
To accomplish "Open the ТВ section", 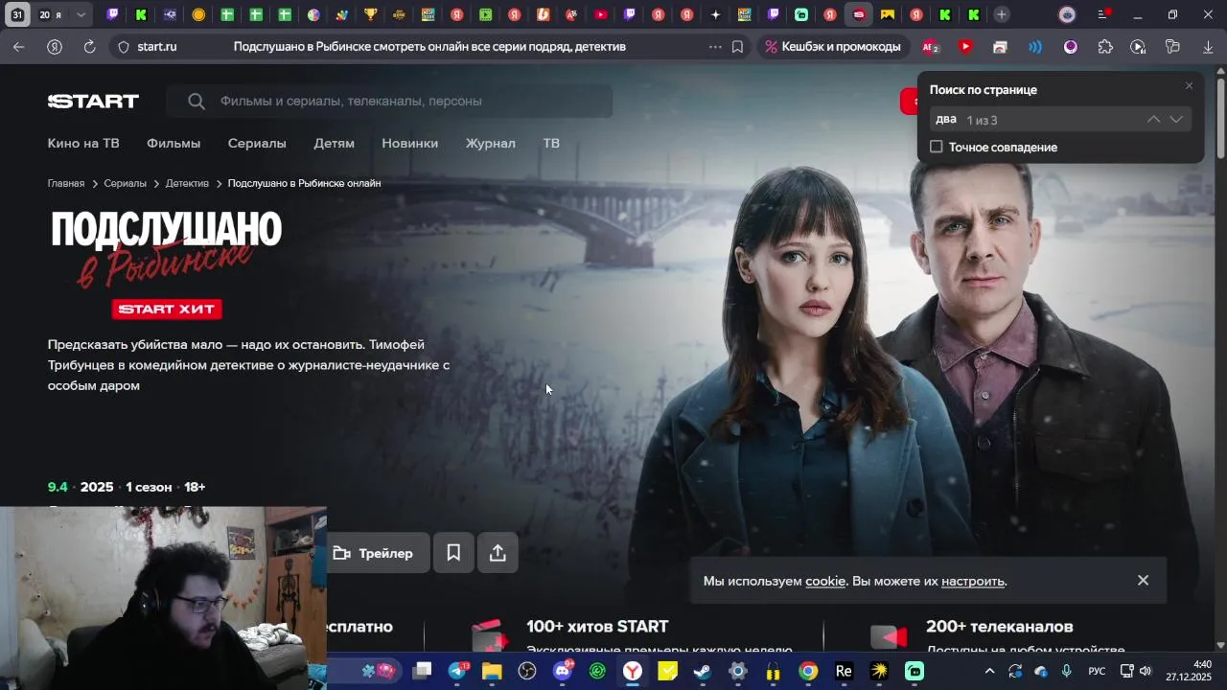I will [551, 143].
